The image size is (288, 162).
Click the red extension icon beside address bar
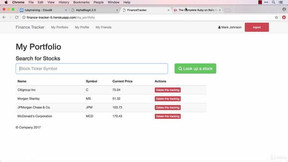tap(284, 17)
